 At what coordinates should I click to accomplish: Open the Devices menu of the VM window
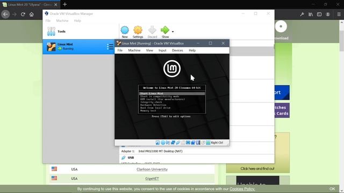(177, 50)
